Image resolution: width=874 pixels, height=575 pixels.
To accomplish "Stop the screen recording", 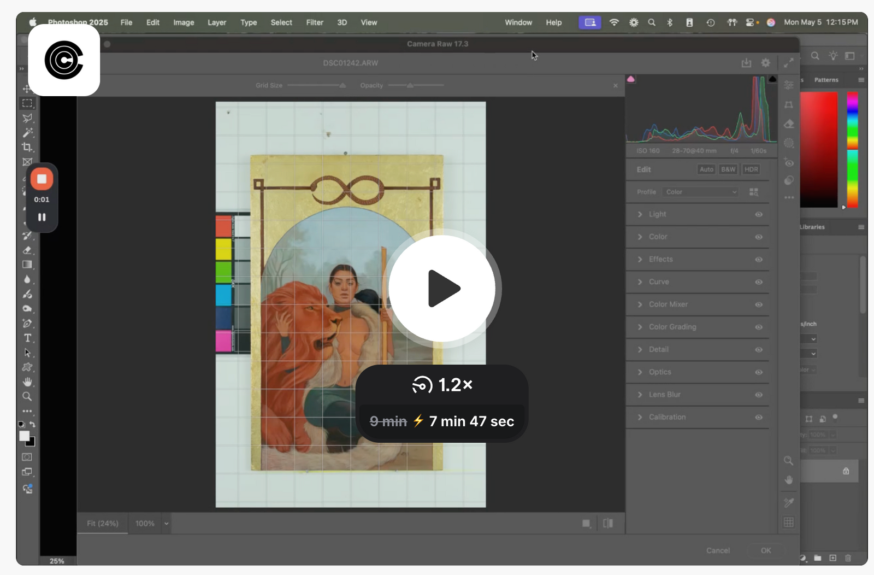I will 42,179.
